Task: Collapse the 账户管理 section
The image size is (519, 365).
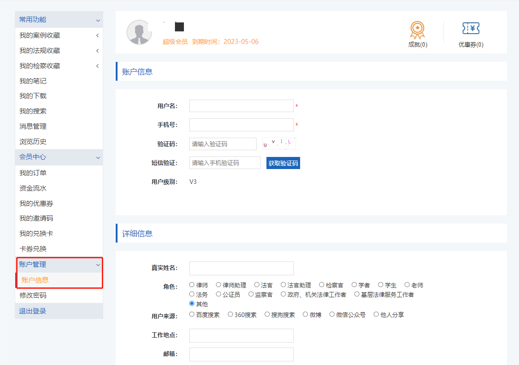Action: point(98,265)
